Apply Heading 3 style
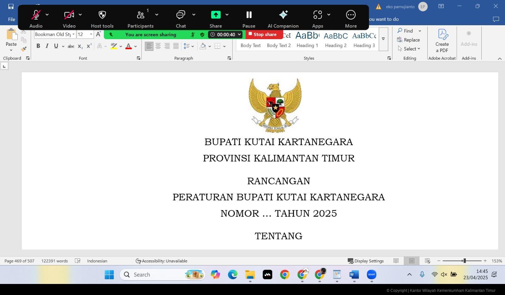Screen dimensions: 505x295 [364, 39]
